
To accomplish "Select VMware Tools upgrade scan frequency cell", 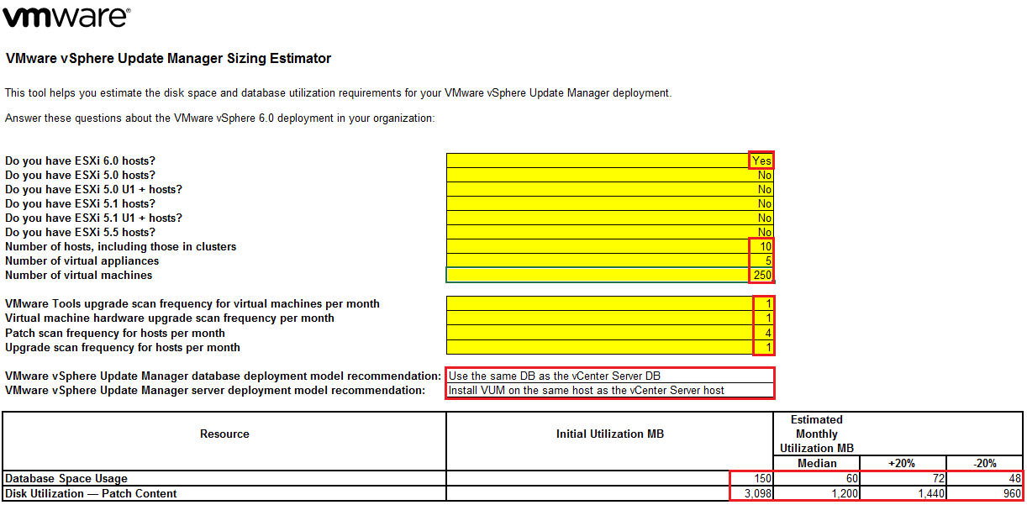I will coord(609,303).
